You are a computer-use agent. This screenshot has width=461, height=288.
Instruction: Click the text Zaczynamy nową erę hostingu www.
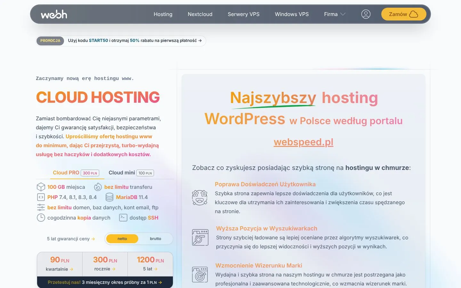coord(85,78)
